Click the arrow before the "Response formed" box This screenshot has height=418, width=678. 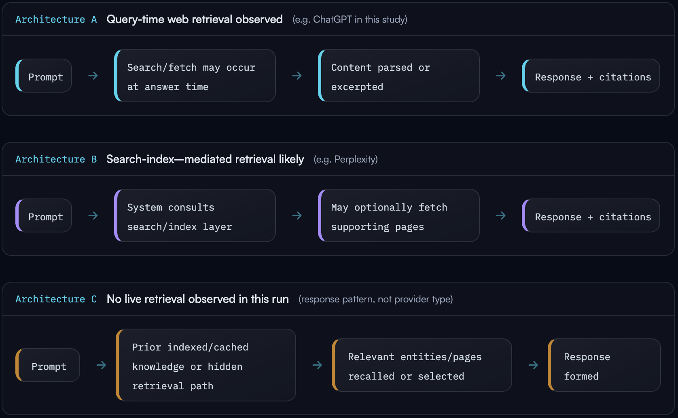(533, 365)
